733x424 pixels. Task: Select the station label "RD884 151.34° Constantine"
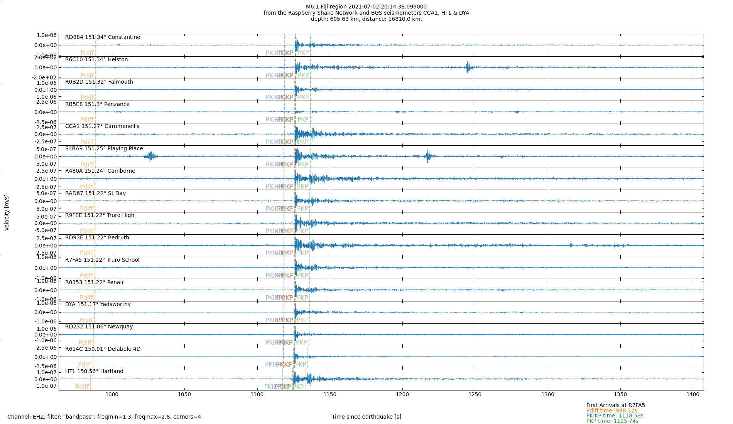[103, 37]
